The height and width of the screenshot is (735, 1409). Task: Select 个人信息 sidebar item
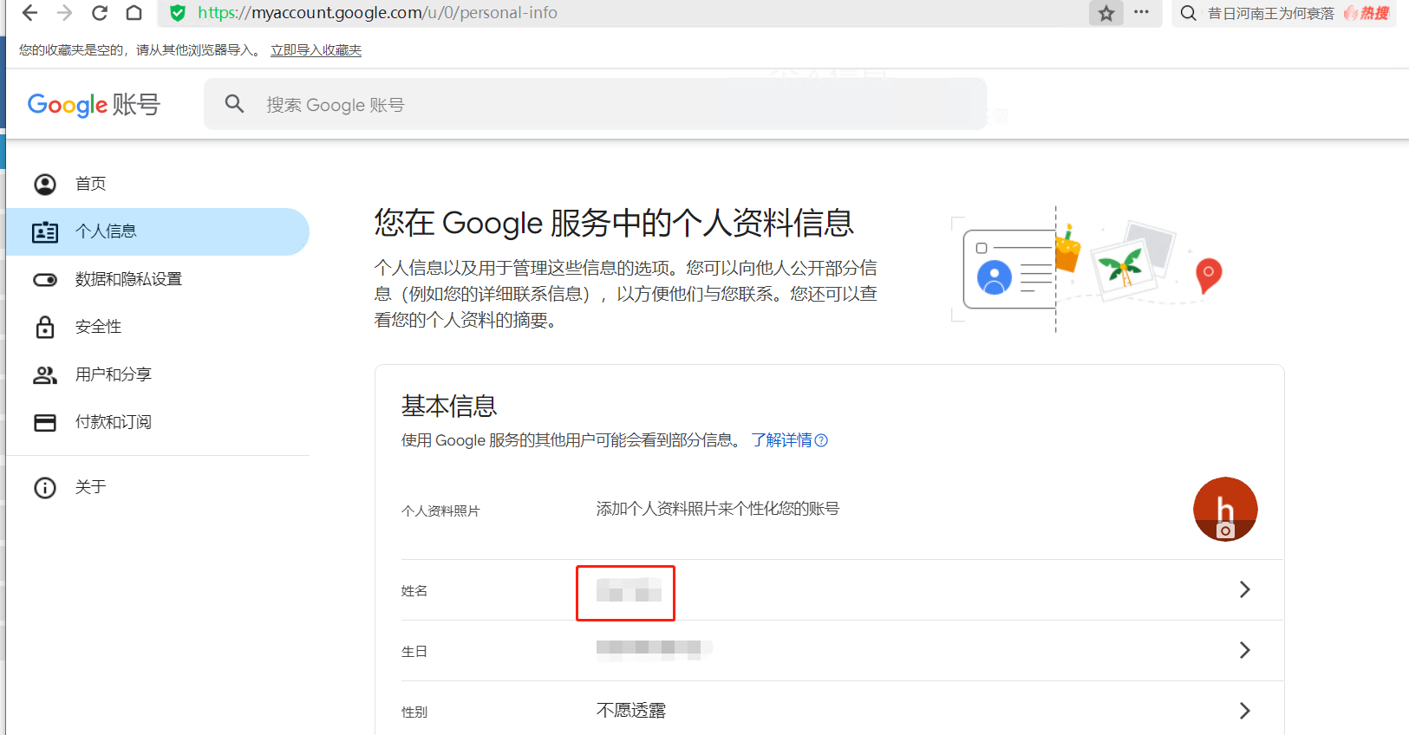pyautogui.click(x=158, y=231)
